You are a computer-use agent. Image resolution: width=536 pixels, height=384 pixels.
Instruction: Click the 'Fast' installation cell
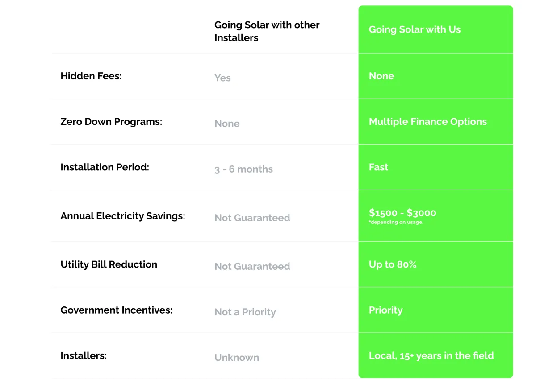click(x=378, y=167)
